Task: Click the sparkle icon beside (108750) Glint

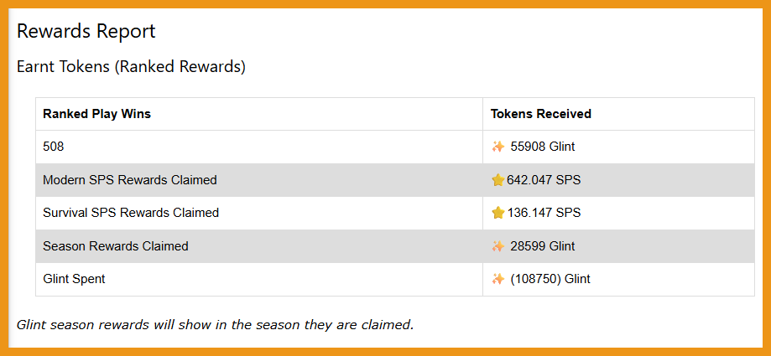Action: [x=498, y=279]
